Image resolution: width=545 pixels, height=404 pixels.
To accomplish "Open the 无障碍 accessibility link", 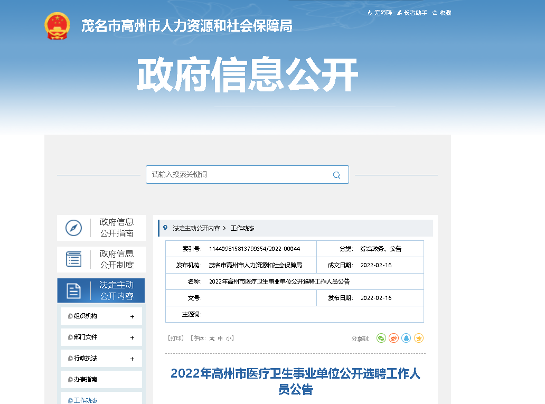I will (x=380, y=13).
